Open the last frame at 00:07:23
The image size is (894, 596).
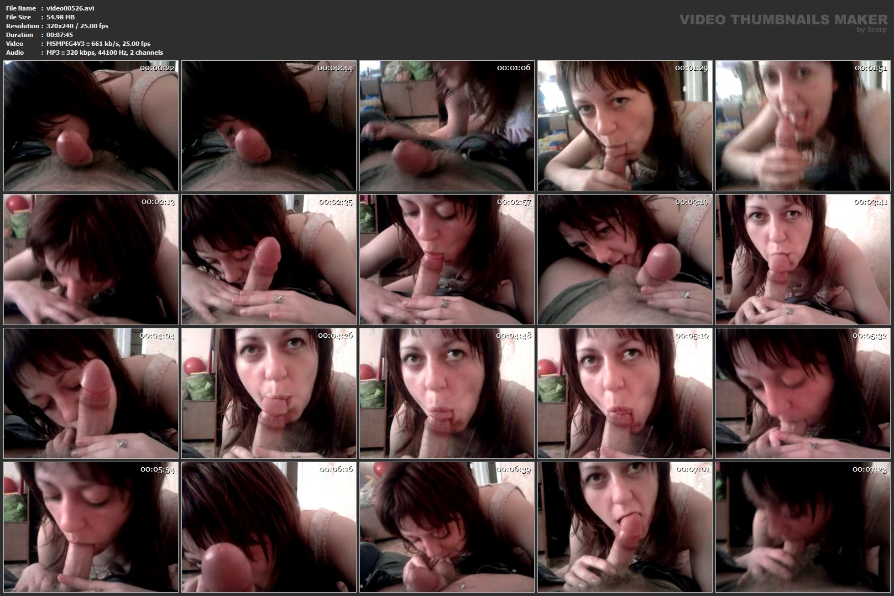(803, 527)
